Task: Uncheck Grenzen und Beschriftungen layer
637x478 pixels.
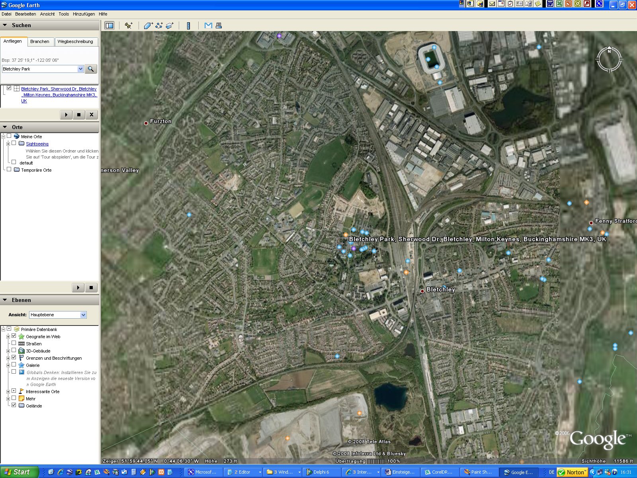Action: 14,358
